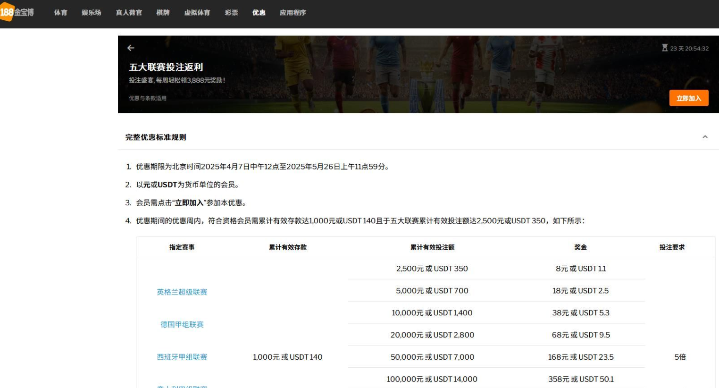Click the 168元 或 USDT 23.5 reward
Viewport: 719px width, 388px height.
click(581, 357)
